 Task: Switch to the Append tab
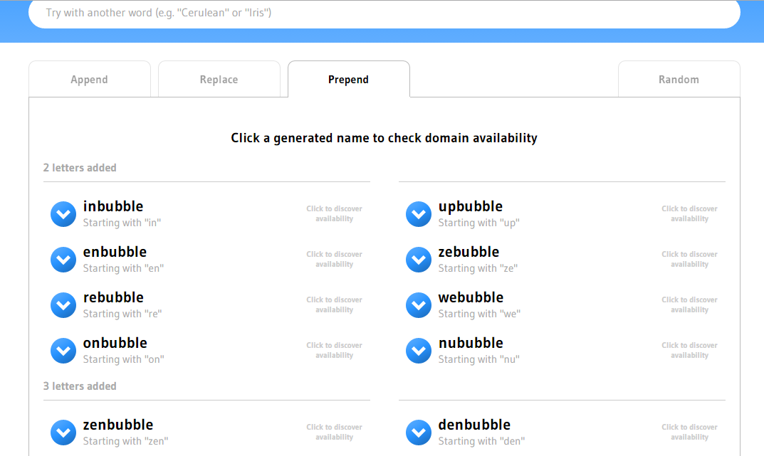point(90,80)
